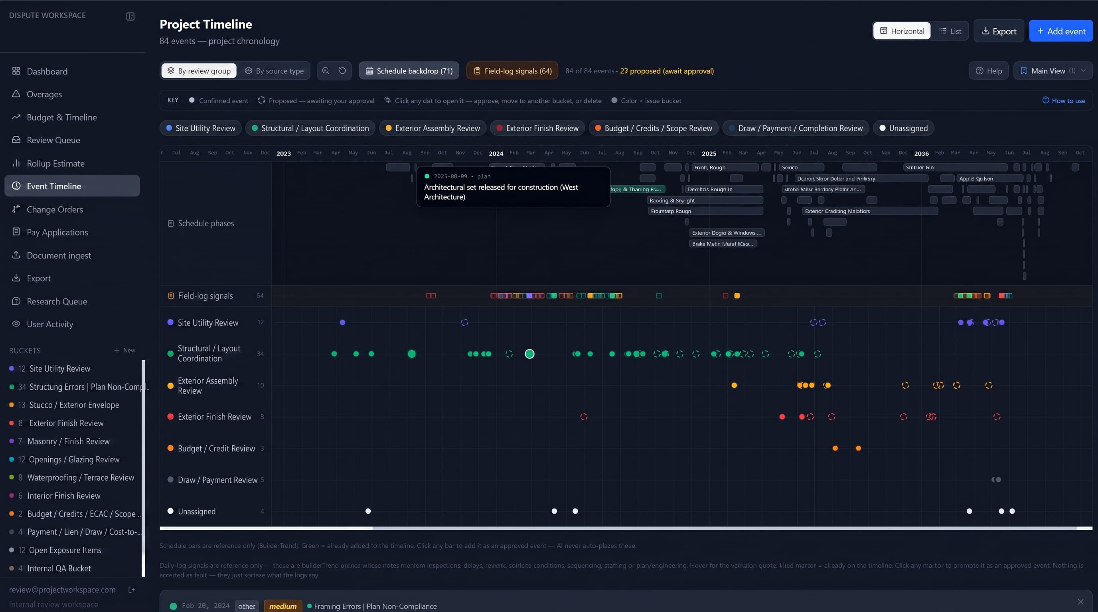Click review@projectworkspace.com account

click(x=62, y=589)
